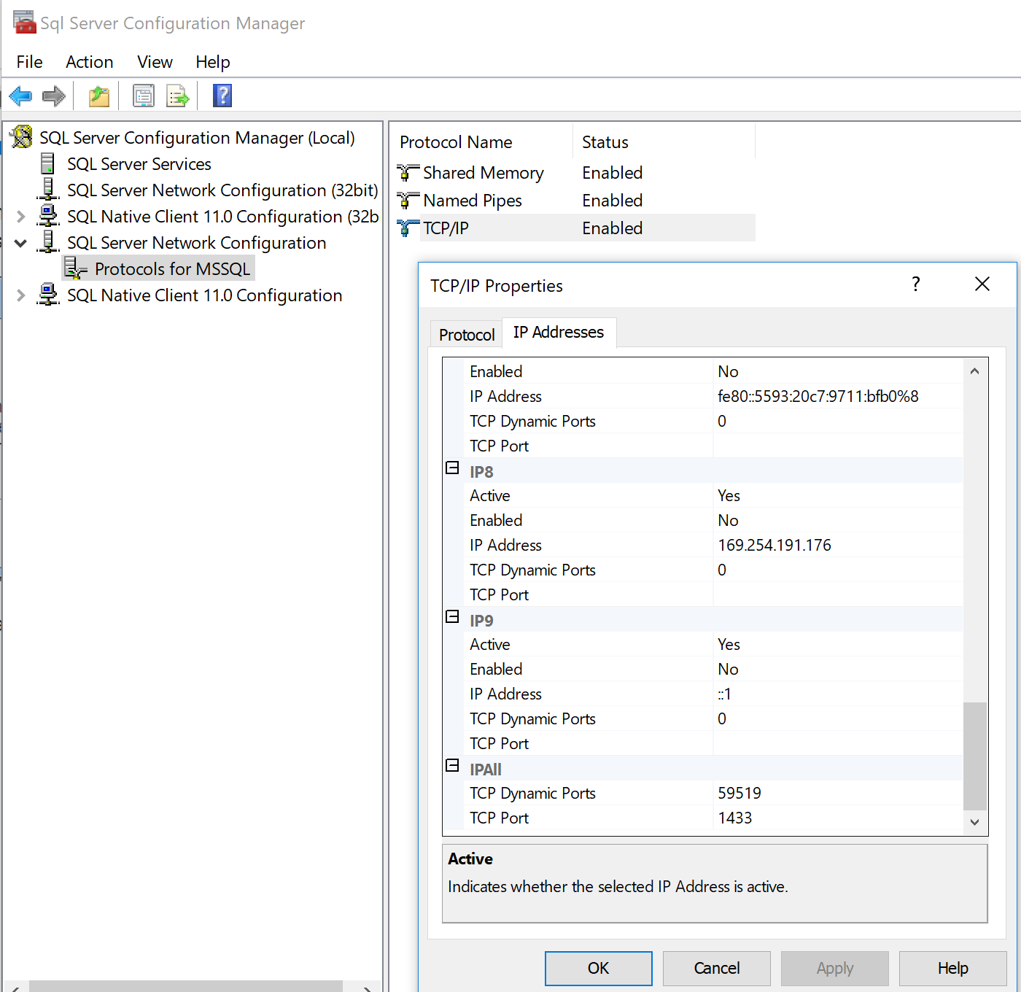Open Properties from the toolbar icon
The height and width of the screenshot is (992, 1021).
(x=144, y=96)
